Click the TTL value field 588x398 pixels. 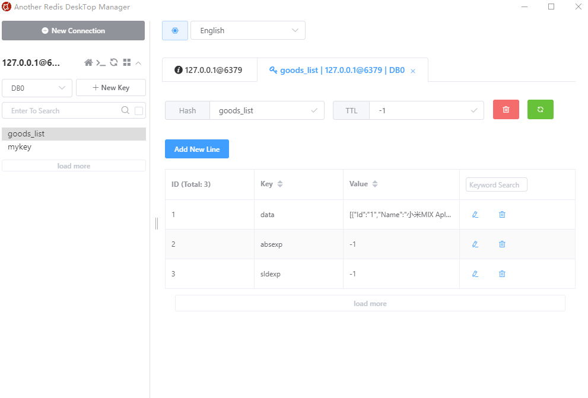pos(427,110)
